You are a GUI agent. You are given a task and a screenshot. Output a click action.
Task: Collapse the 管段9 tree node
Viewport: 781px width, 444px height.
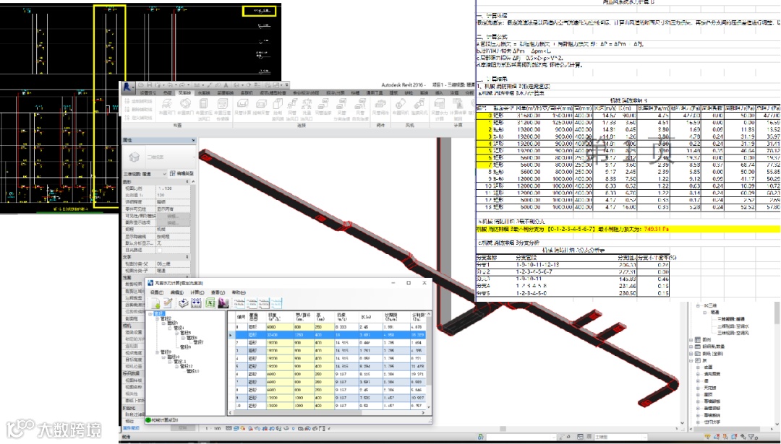click(x=158, y=352)
